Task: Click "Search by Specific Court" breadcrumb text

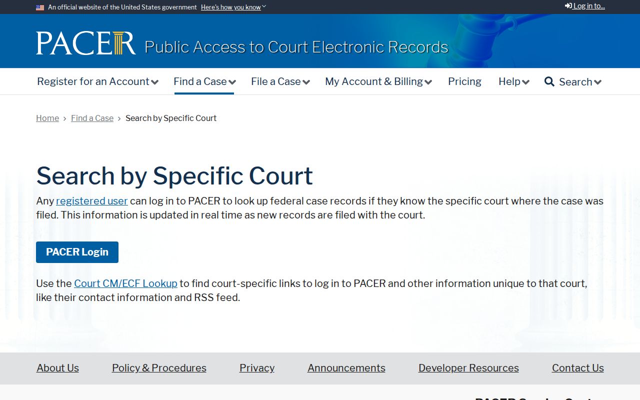Action: coord(171,118)
